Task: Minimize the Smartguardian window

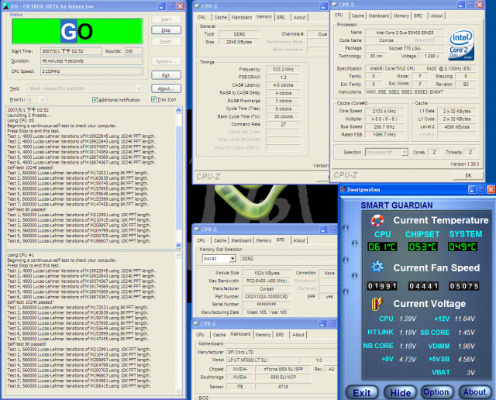Action: (472, 190)
